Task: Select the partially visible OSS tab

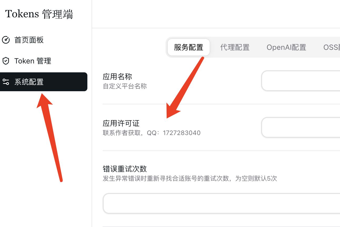Action: pos(332,47)
